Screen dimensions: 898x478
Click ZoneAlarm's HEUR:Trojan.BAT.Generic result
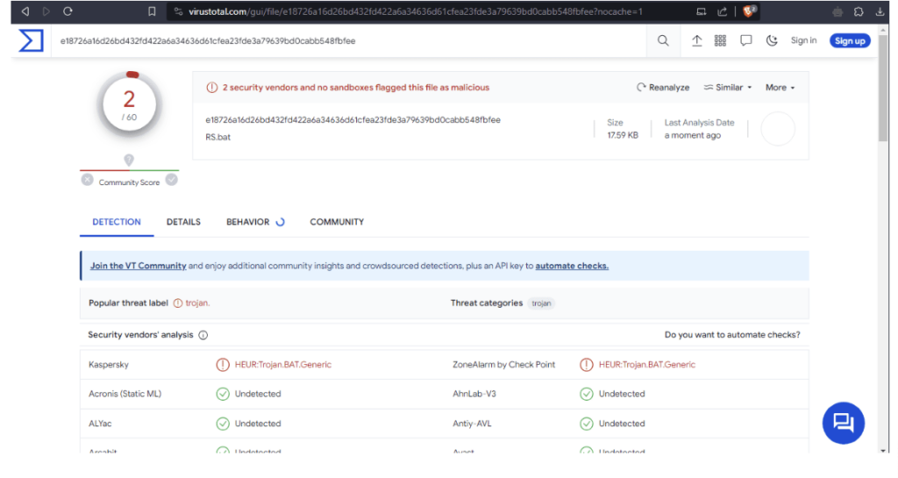646,365
